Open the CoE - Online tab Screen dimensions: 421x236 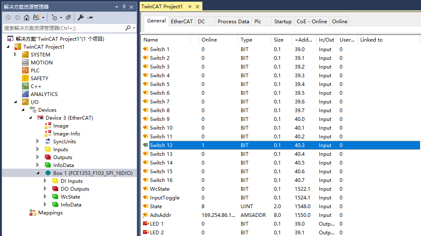click(x=312, y=22)
